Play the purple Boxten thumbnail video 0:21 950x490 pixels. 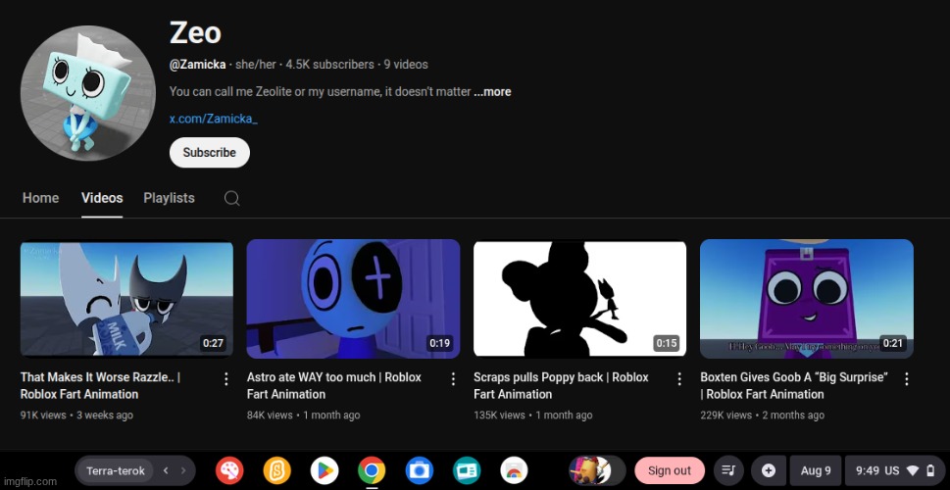807,299
